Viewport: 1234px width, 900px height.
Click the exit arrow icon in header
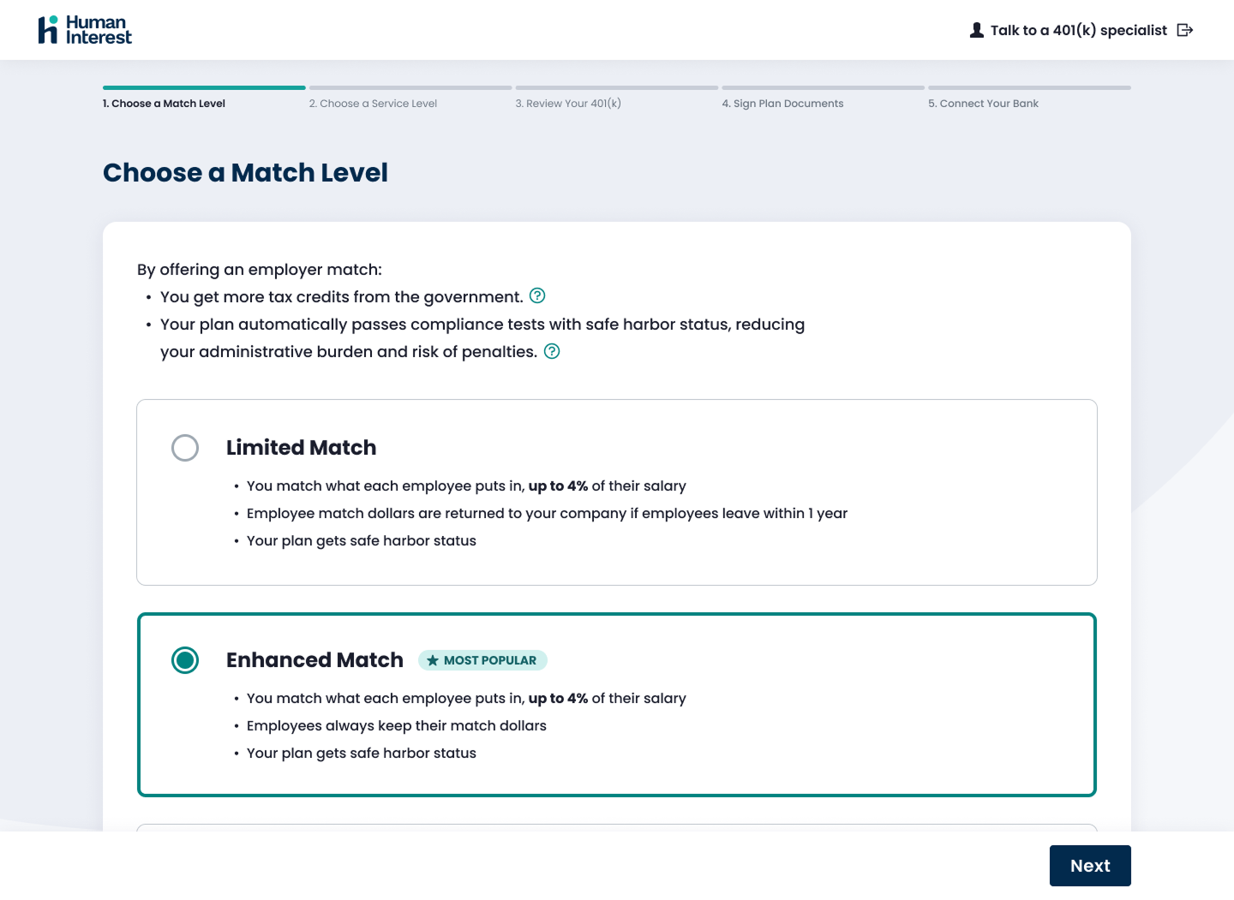click(1185, 30)
